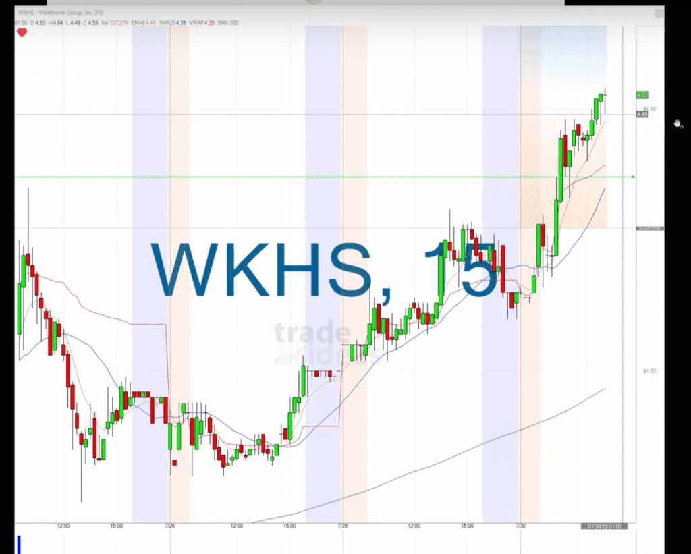Viewport: 691px width, 554px height.
Task: Click the Vol 127.27K readout
Action: coord(115,22)
